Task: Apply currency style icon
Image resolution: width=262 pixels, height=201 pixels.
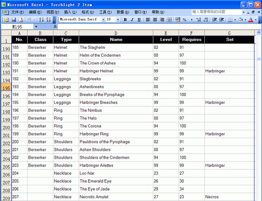Action: pos(178,20)
